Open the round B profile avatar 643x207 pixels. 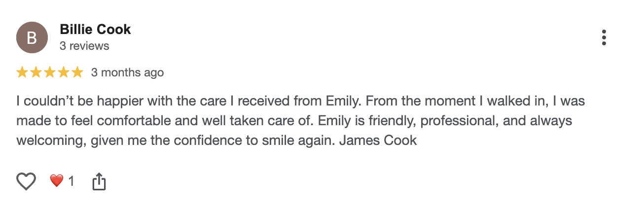pyautogui.click(x=32, y=37)
